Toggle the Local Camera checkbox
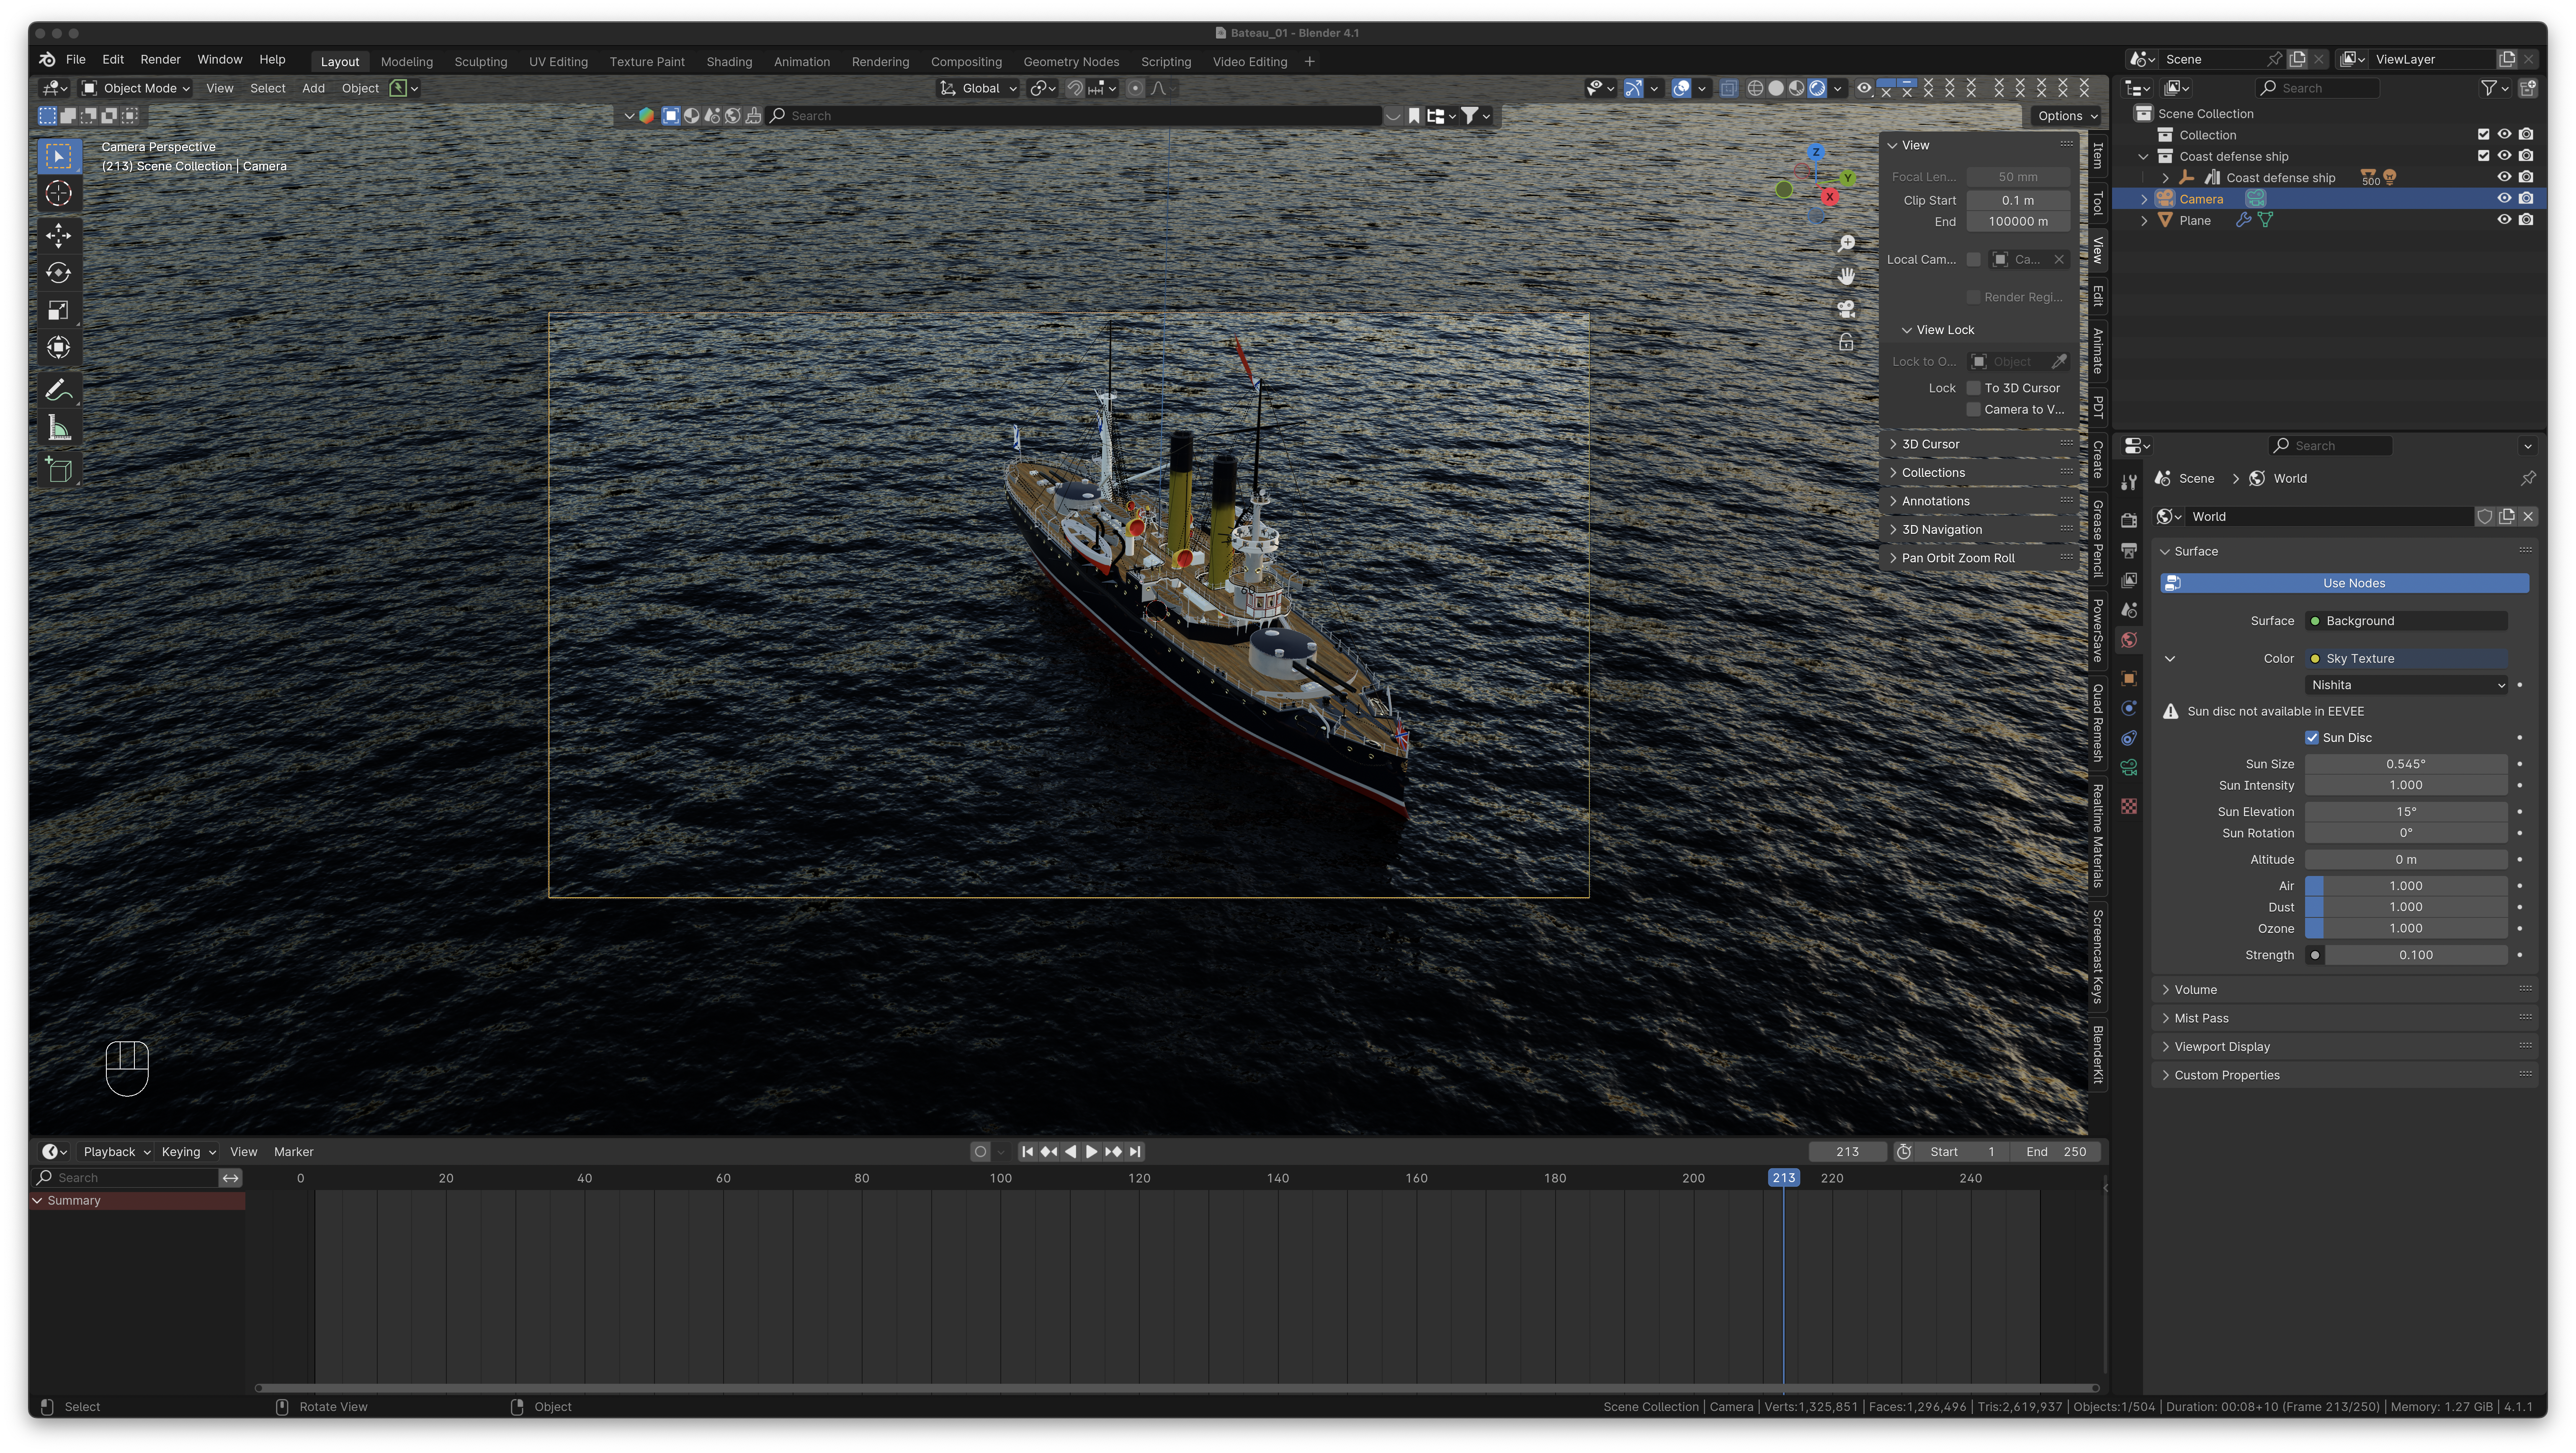2576x1453 pixels. coord(1974,260)
